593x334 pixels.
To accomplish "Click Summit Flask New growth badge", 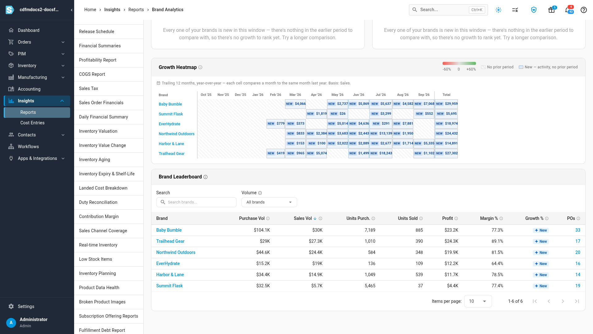I will coord(541,286).
